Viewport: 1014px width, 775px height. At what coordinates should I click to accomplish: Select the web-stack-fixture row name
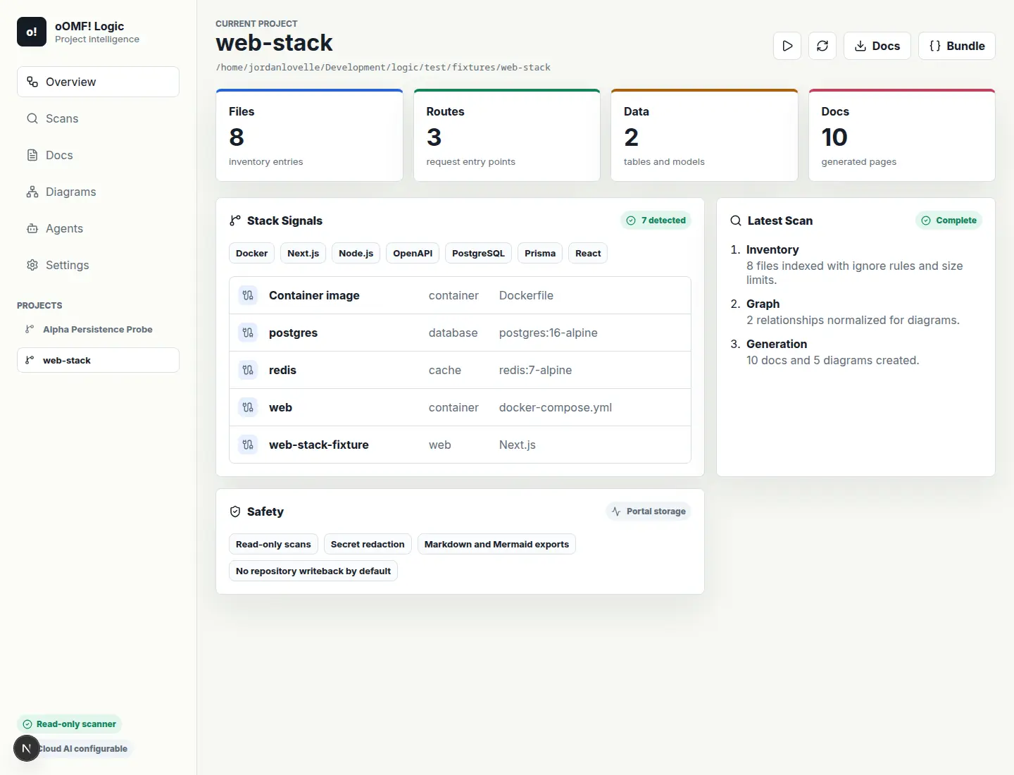tap(319, 445)
